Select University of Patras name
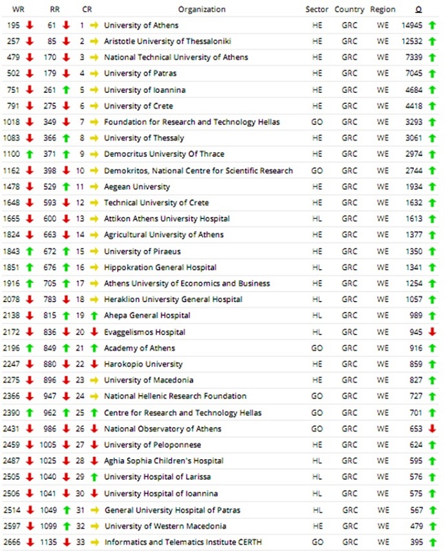This screenshot has width=446, height=552. click(140, 73)
